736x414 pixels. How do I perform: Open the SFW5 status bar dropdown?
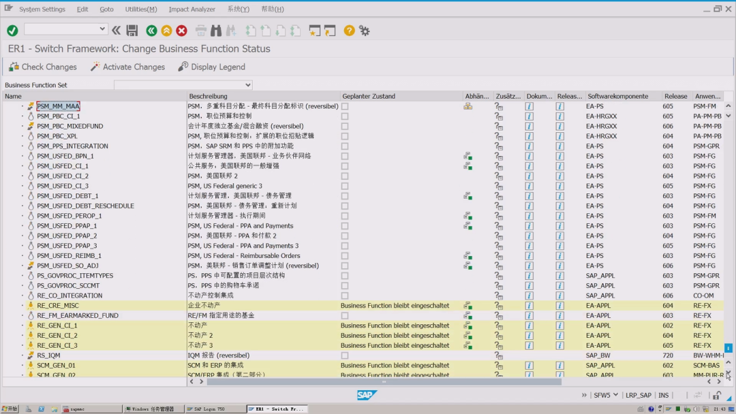(615, 395)
